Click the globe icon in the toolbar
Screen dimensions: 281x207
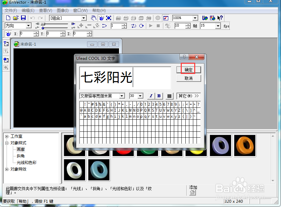tap(158, 18)
